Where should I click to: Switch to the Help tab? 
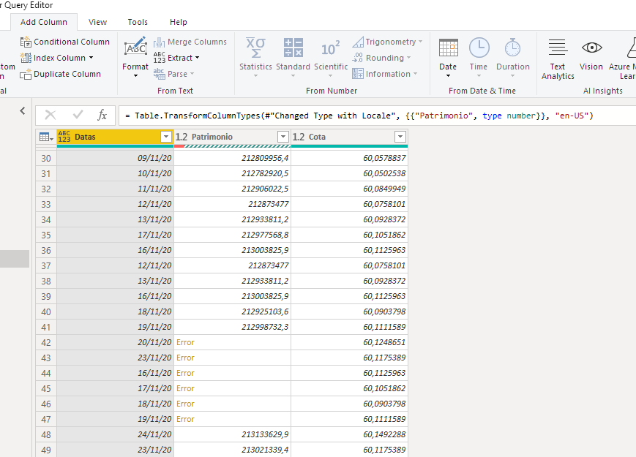click(178, 22)
